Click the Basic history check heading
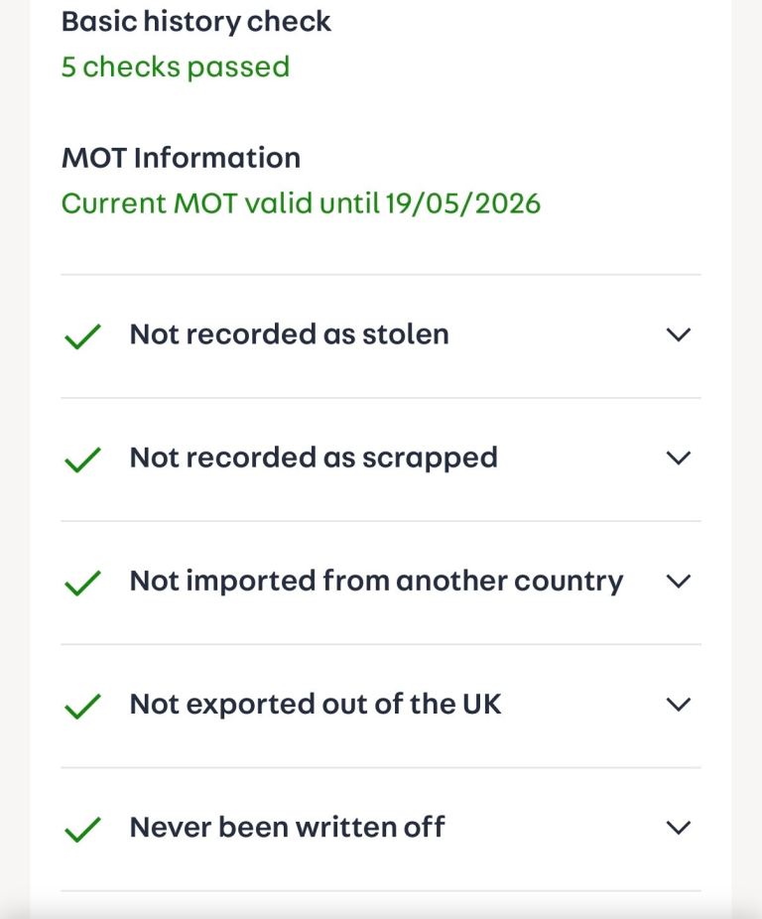The width and height of the screenshot is (762, 919). point(196,21)
